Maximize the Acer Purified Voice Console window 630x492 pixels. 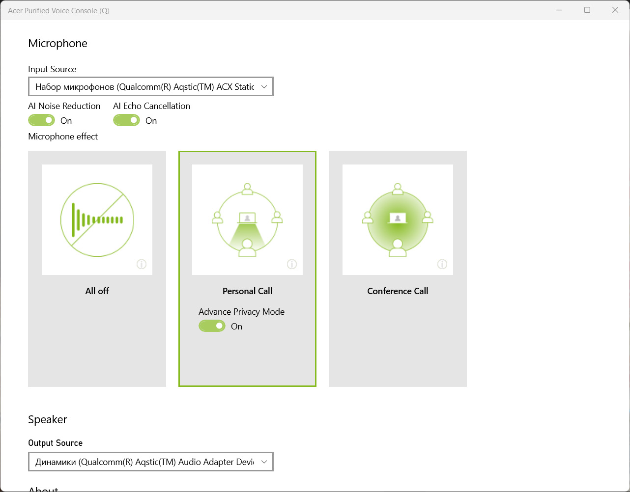click(x=587, y=10)
